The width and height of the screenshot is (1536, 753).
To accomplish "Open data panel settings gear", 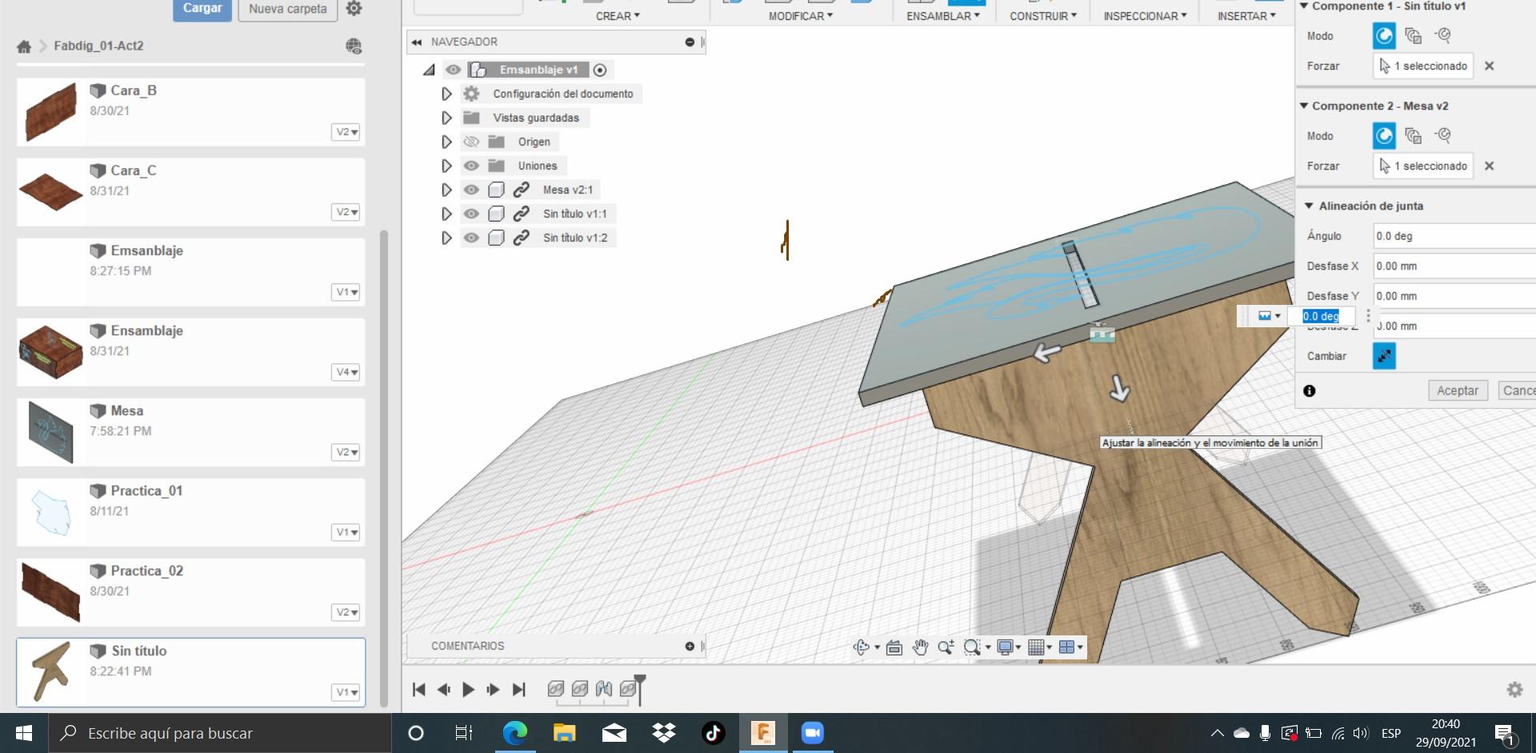I will [x=354, y=9].
